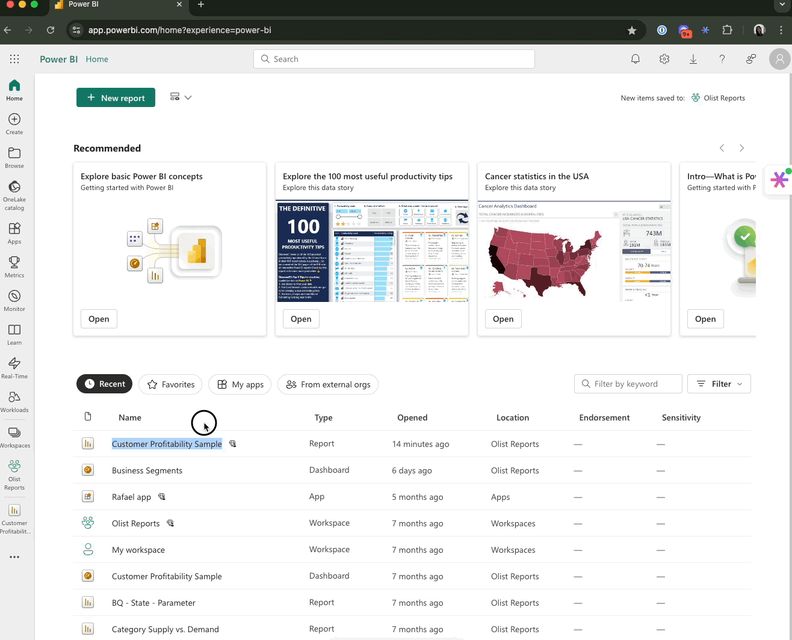Viewport: 792px width, 640px height.
Task: Select the My apps tab
Action: click(240, 384)
